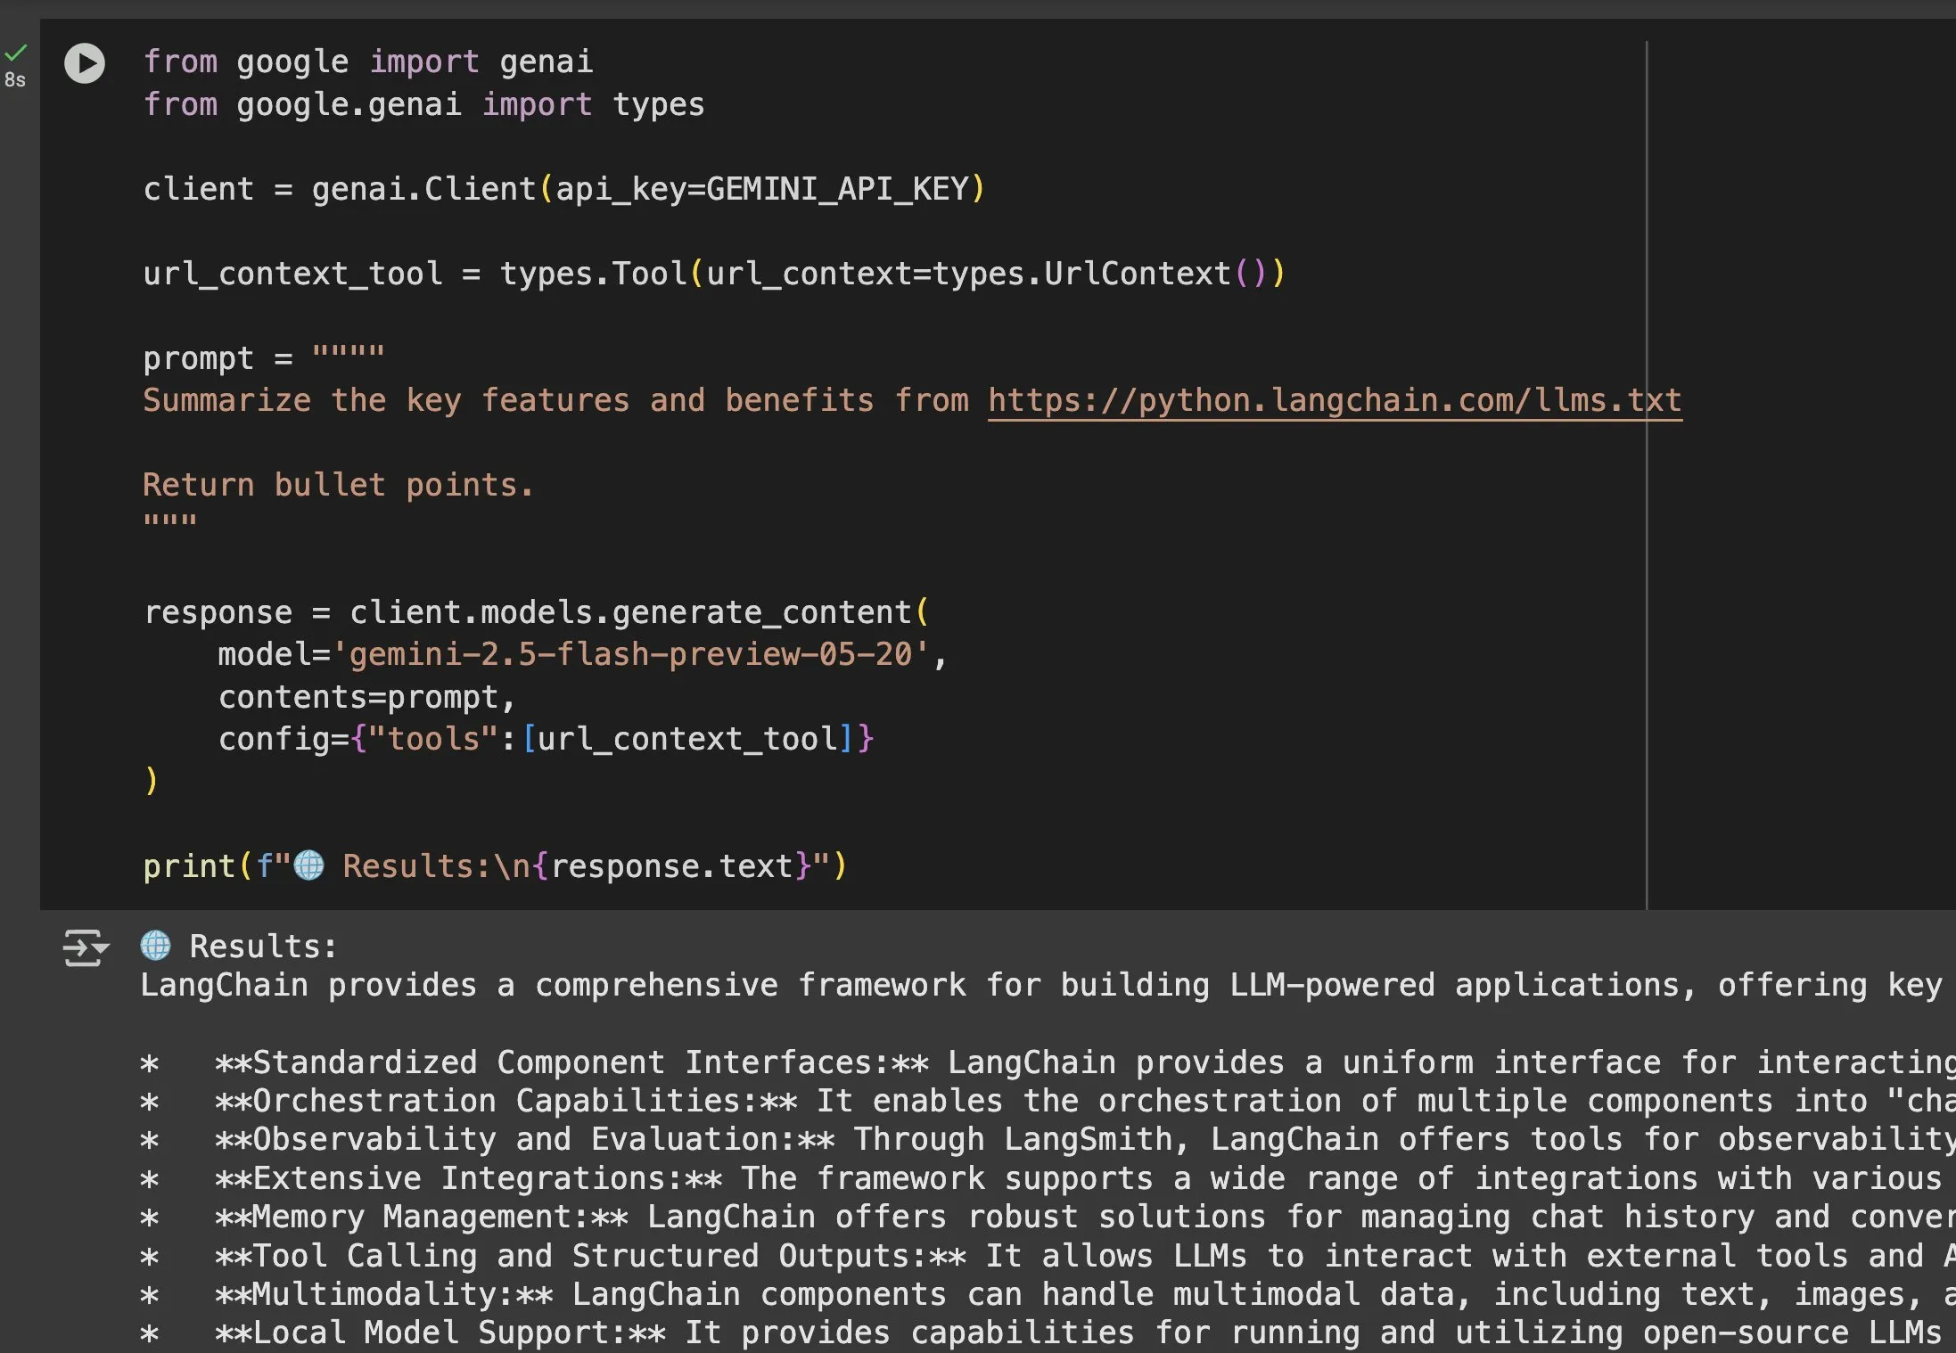Click the 'contents=prompt,' argument line

(x=367, y=697)
